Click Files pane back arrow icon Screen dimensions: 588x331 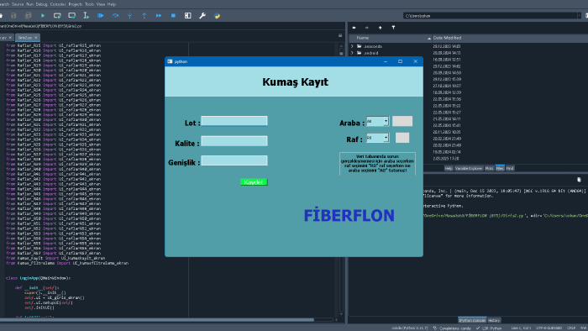[x=354, y=28]
